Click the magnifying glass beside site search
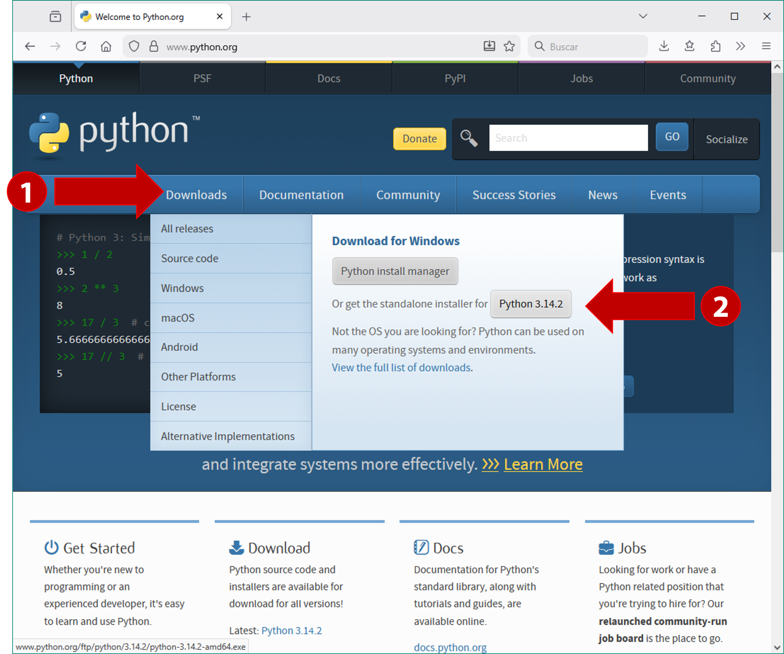 [x=469, y=138]
